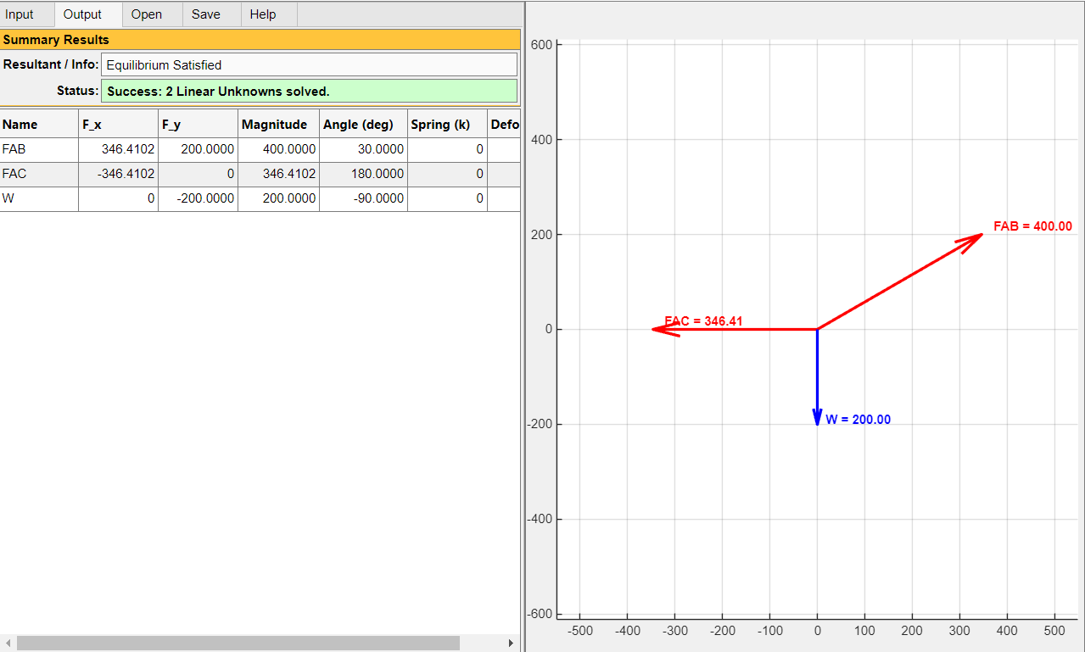Click the Name column header
This screenshot has height=652, width=1085.
point(39,124)
